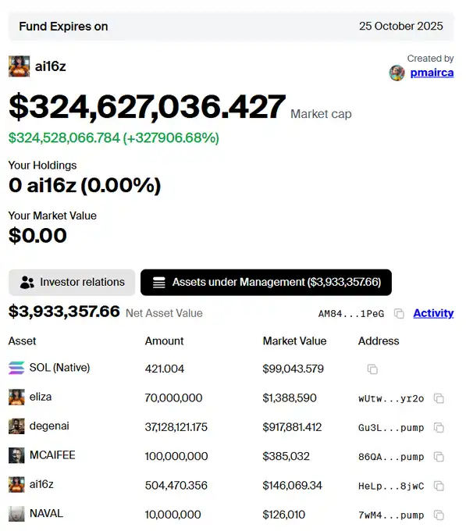Click the pmairca creator avatar

[x=397, y=73]
